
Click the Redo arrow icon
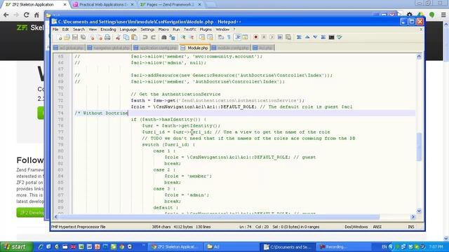[153, 37]
